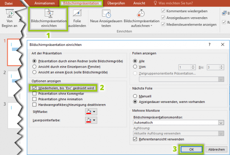Enable Präsentation ohne Kommentar
Screen dimensions: 230x155
tap(34, 93)
